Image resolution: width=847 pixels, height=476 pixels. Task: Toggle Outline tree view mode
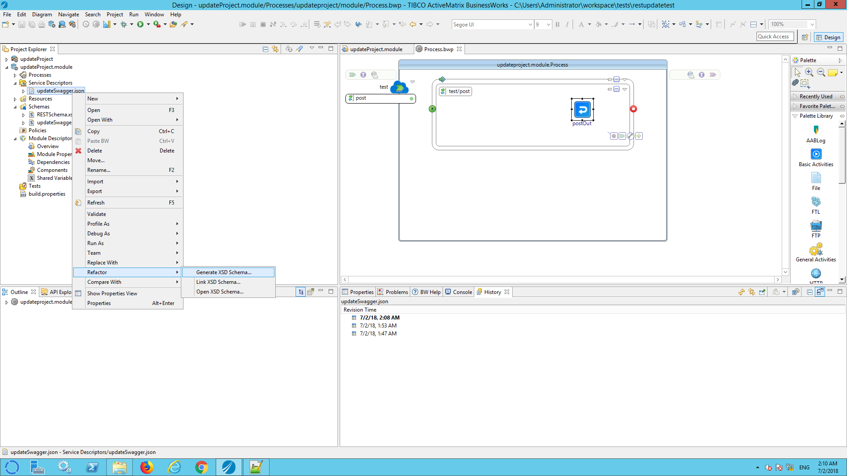[301, 292]
